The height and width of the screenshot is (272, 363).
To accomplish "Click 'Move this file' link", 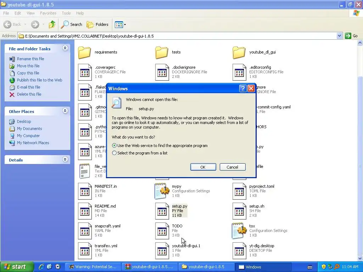I will point(28,66).
